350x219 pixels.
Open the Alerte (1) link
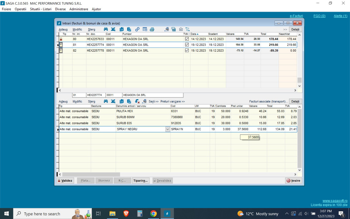coord(340,16)
